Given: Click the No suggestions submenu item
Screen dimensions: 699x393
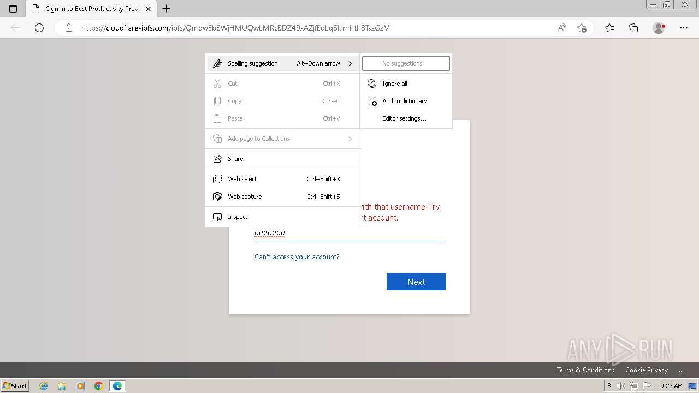Looking at the screenshot, I should point(406,63).
